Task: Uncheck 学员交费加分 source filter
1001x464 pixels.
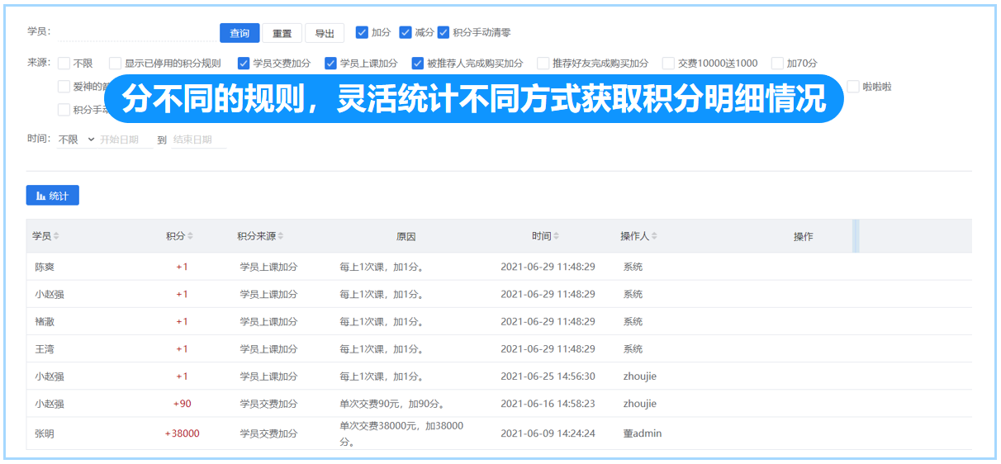Action: point(244,63)
